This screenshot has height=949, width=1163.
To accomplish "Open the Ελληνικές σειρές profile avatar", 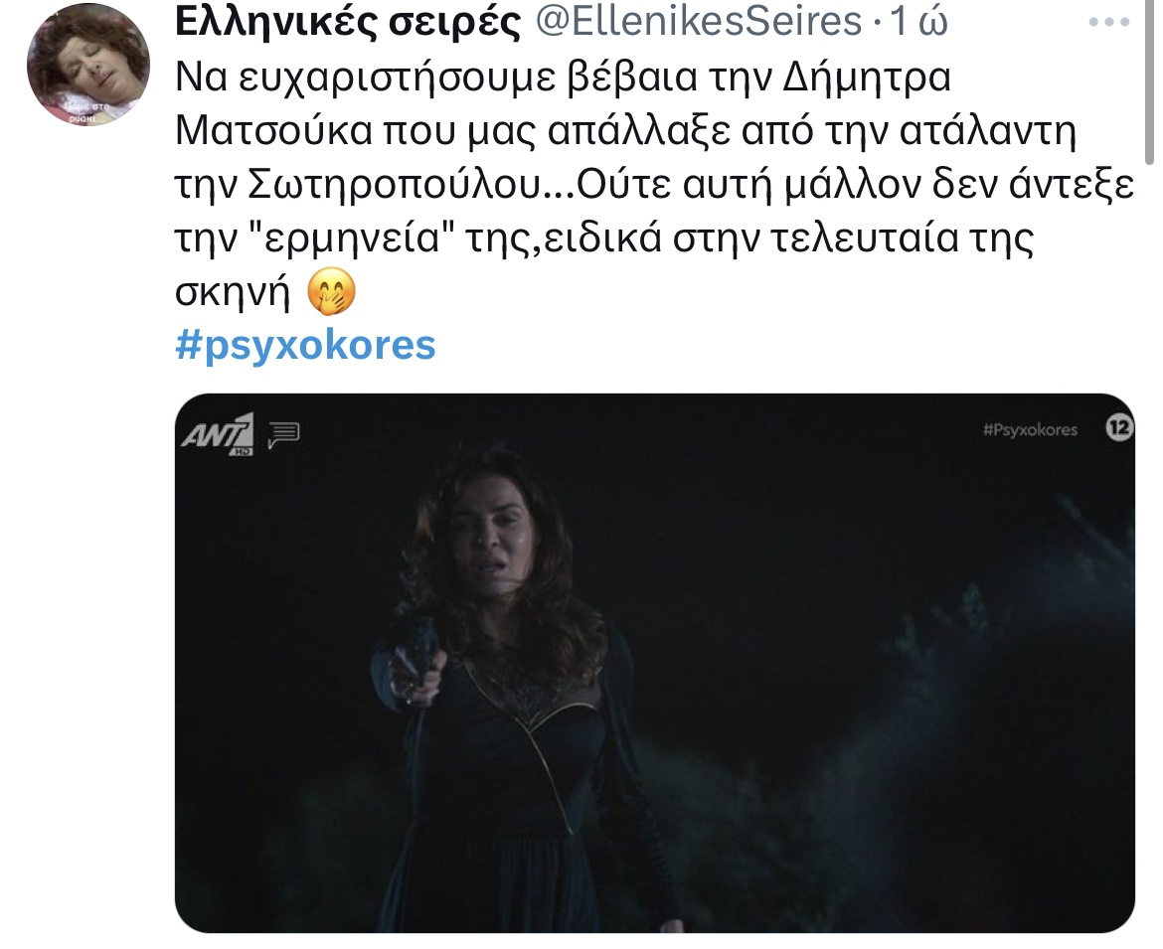I will [x=88, y=65].
